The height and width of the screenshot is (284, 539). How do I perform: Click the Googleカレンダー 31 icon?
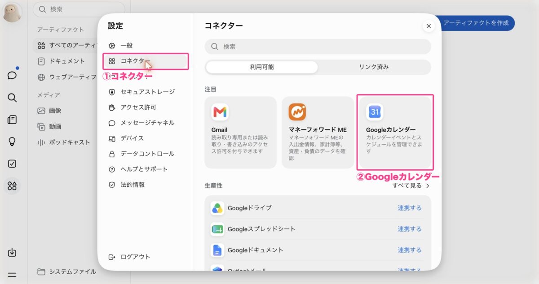pyautogui.click(x=375, y=112)
